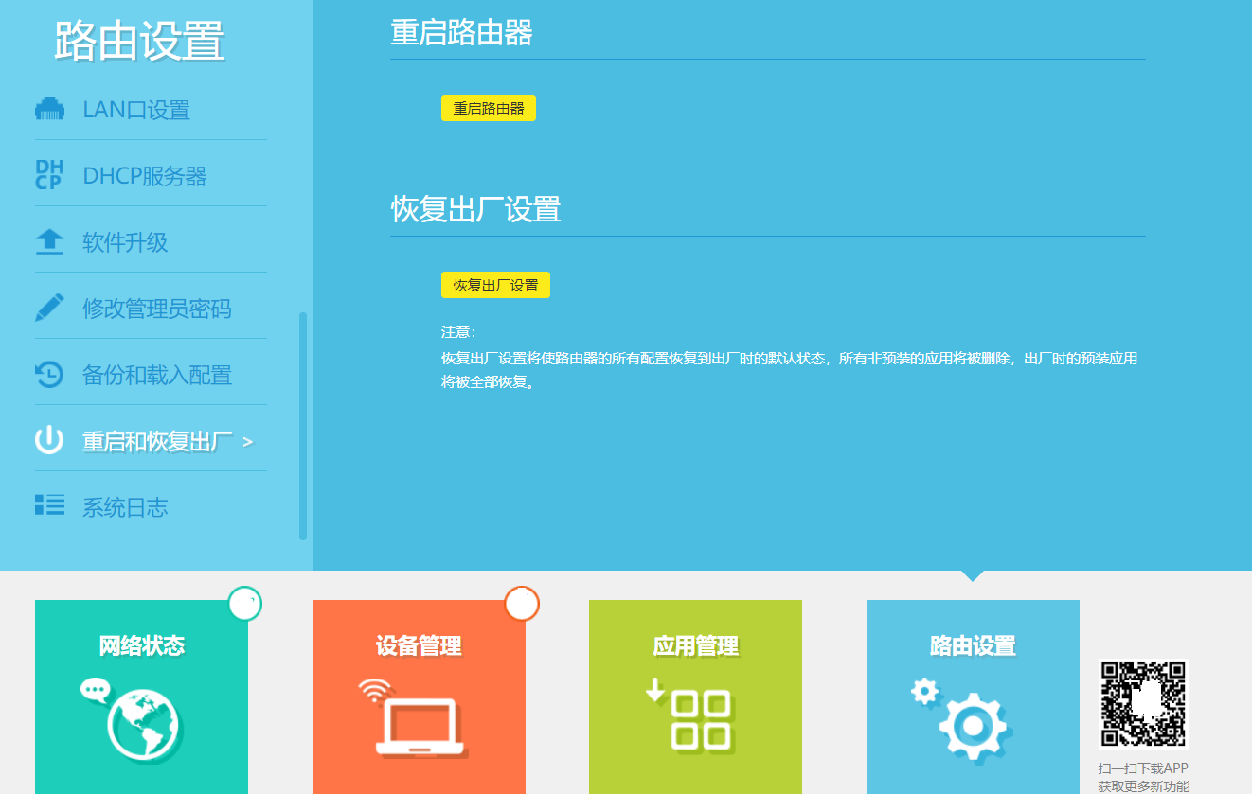Click the laptop icon in 设备管理

415,722
